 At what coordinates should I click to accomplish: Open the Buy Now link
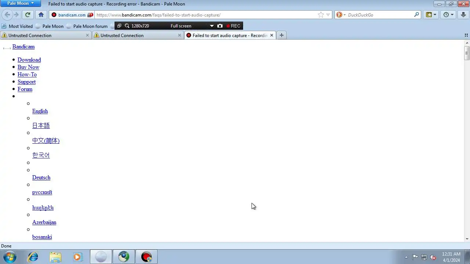pos(28,67)
